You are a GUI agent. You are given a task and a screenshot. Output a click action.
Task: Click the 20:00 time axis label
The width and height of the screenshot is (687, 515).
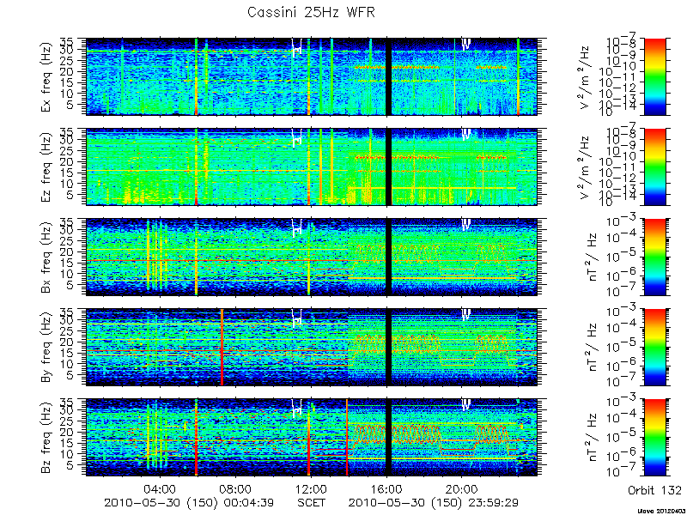462,489
